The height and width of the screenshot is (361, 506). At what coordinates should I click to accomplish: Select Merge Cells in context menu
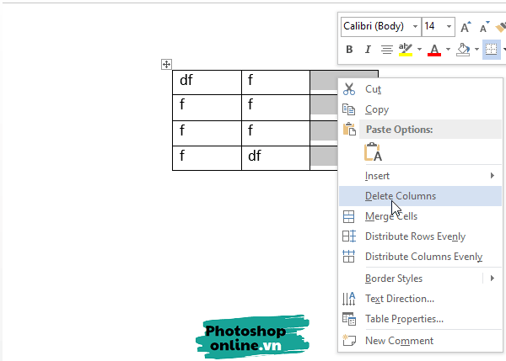click(x=390, y=216)
